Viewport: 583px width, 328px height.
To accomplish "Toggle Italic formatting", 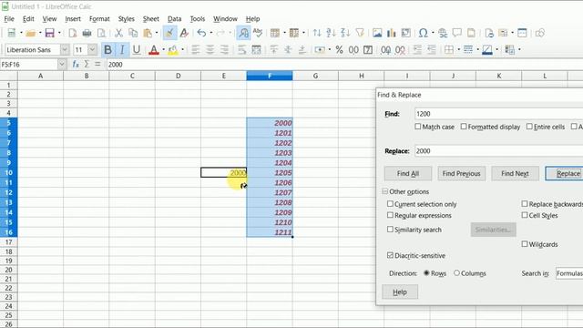I will click(x=122, y=49).
